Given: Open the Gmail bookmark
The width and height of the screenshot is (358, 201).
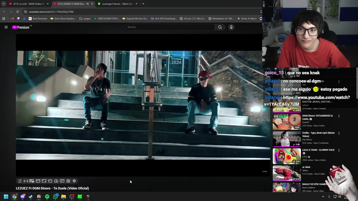Looking at the screenshot, I should [12, 19].
